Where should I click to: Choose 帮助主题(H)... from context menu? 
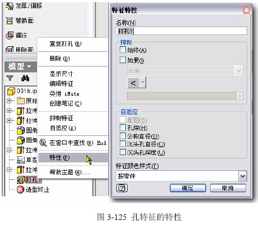click(x=73, y=172)
